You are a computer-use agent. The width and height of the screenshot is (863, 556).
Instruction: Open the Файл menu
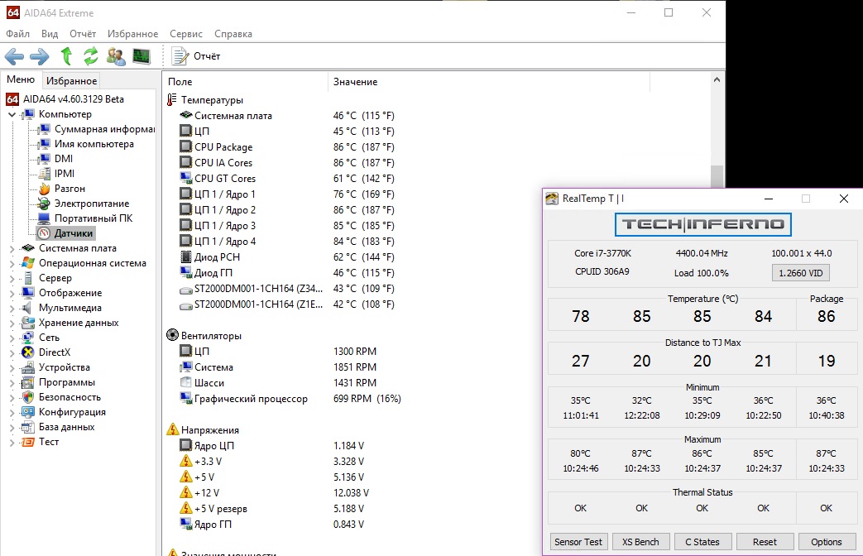(x=17, y=34)
